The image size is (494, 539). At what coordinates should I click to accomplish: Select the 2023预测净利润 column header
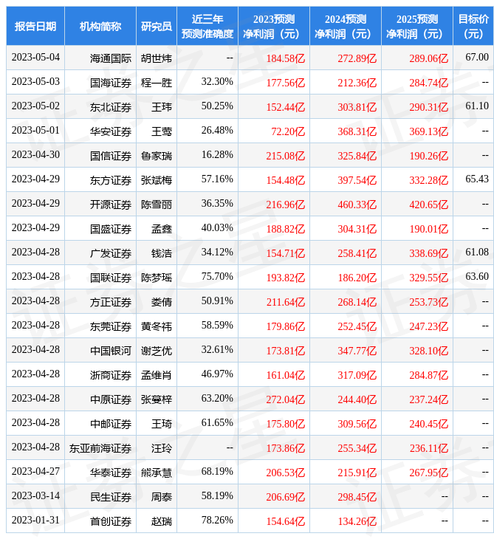click(274, 27)
